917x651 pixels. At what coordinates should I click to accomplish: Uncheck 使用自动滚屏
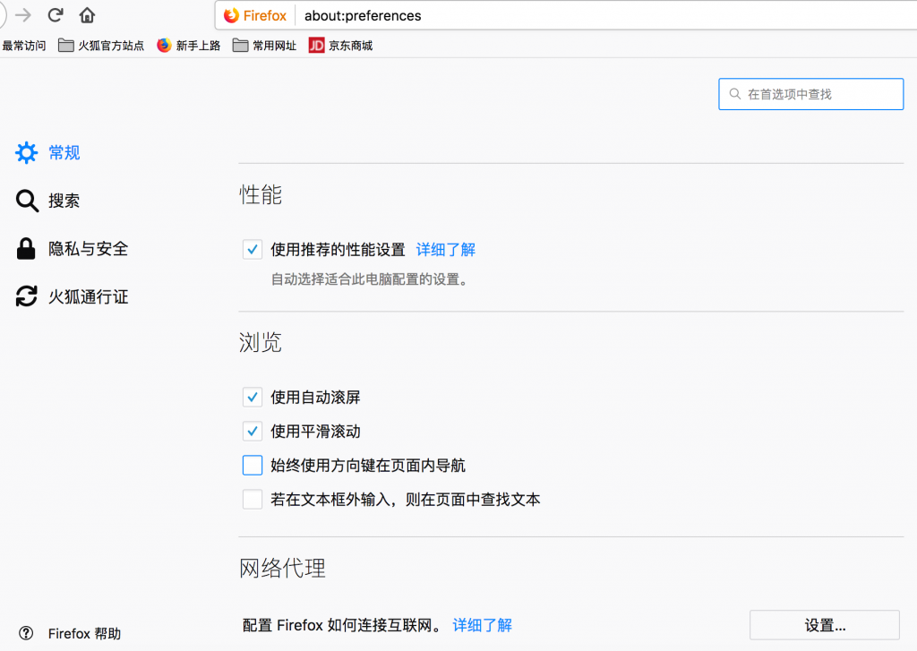coord(252,397)
